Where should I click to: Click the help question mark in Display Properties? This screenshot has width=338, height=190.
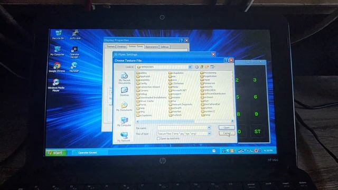pos(182,40)
